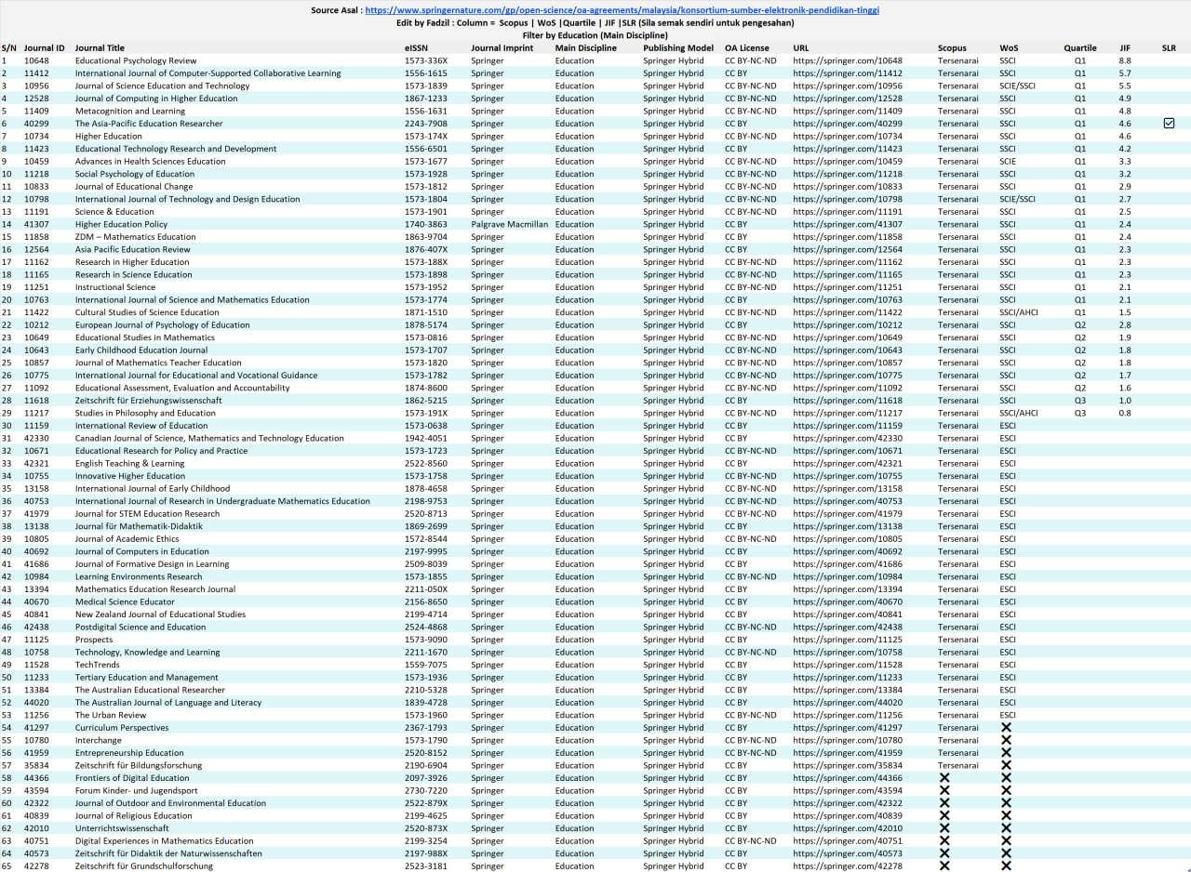Click the title cell 'Educational Psychology Review'
This screenshot has width=1191, height=872.
[x=136, y=60]
